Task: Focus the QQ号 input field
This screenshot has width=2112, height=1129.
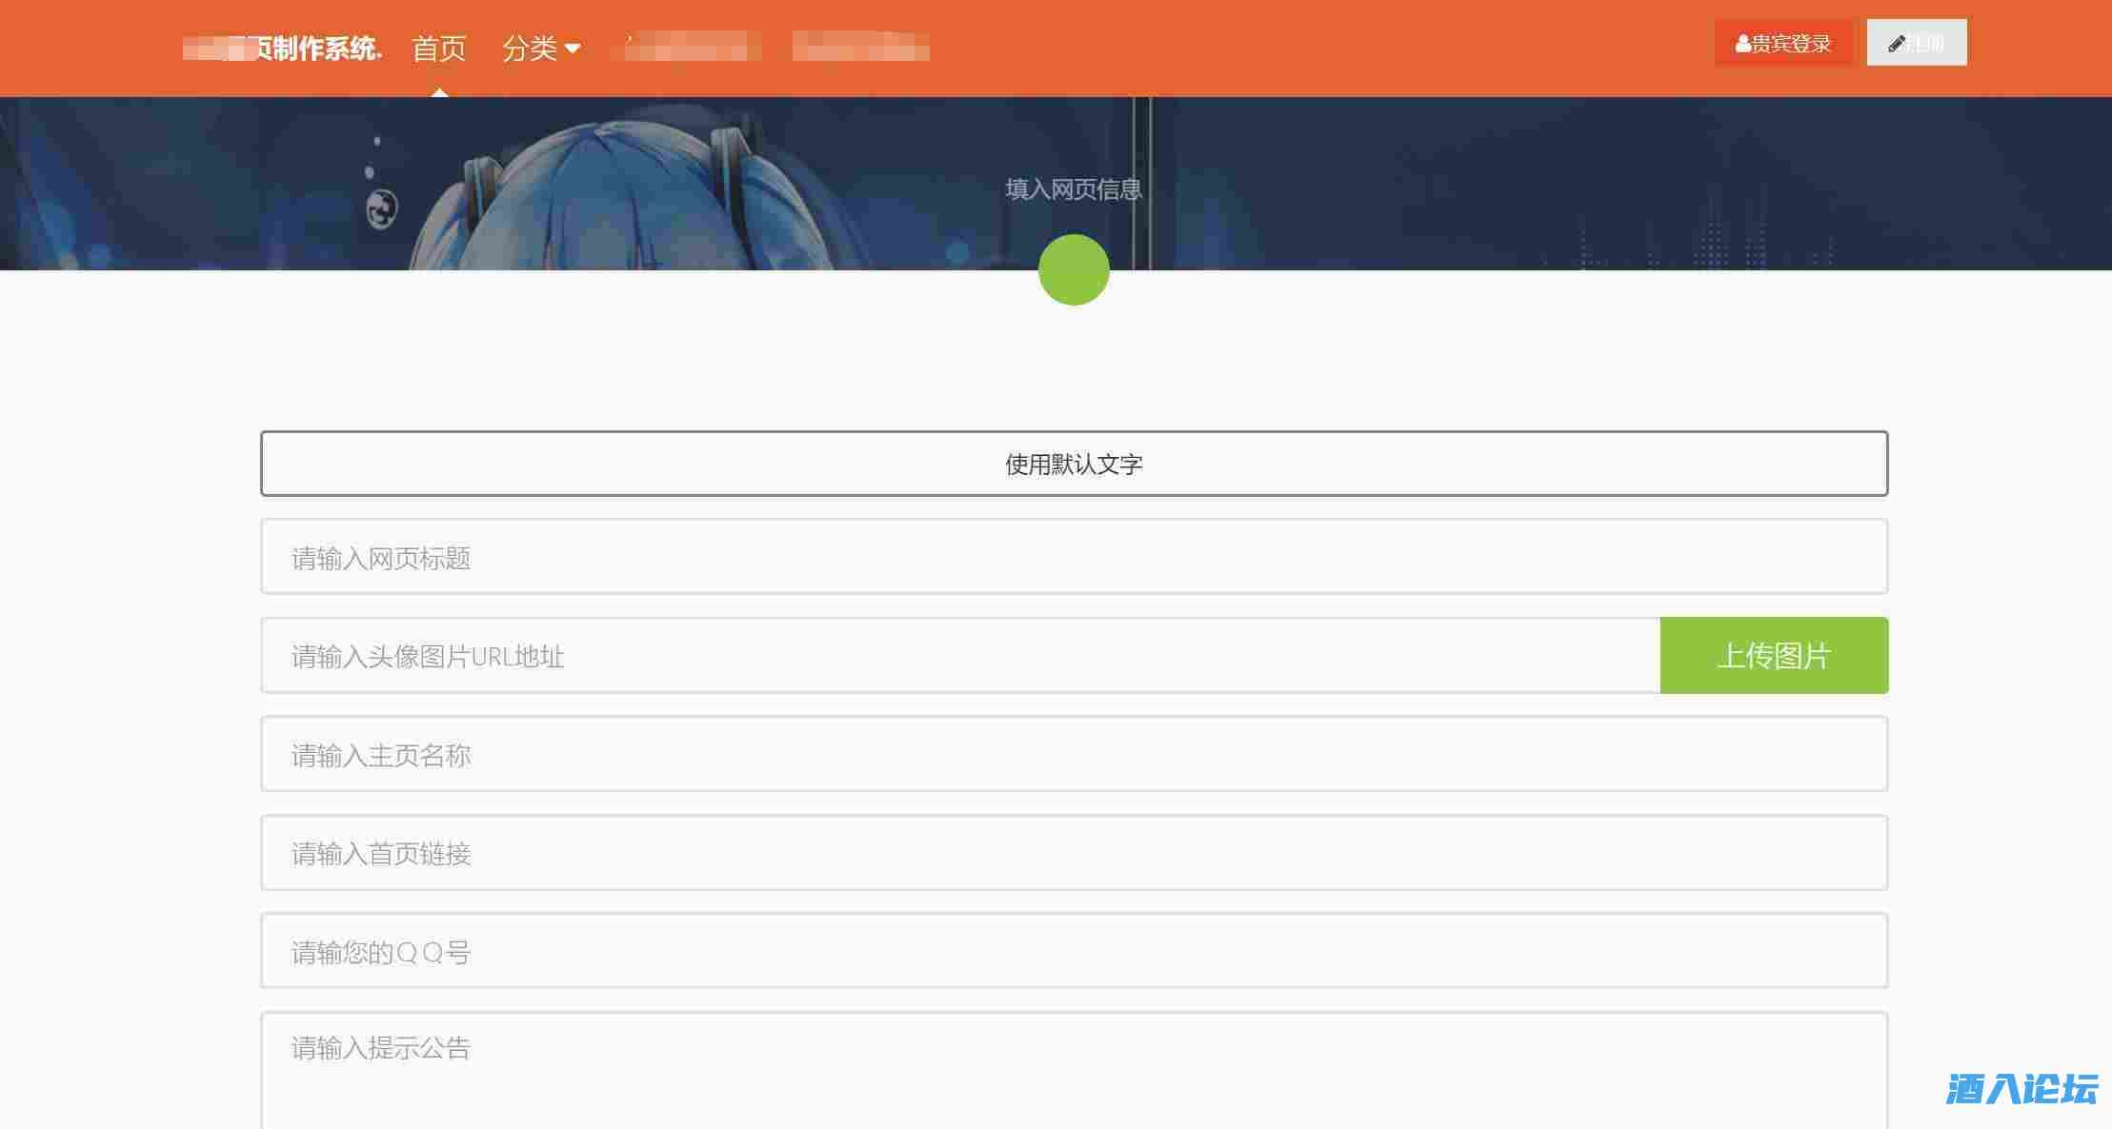Action: click(x=1074, y=951)
